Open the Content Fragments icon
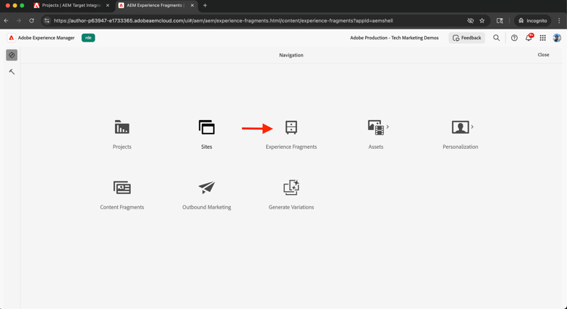This screenshot has width=567, height=309. [x=122, y=187]
